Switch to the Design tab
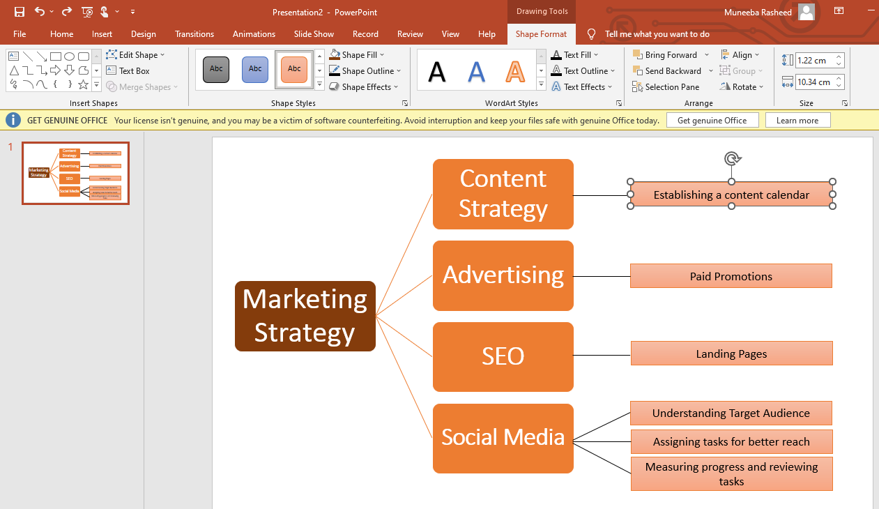Viewport: 879px width, 509px height. point(144,34)
